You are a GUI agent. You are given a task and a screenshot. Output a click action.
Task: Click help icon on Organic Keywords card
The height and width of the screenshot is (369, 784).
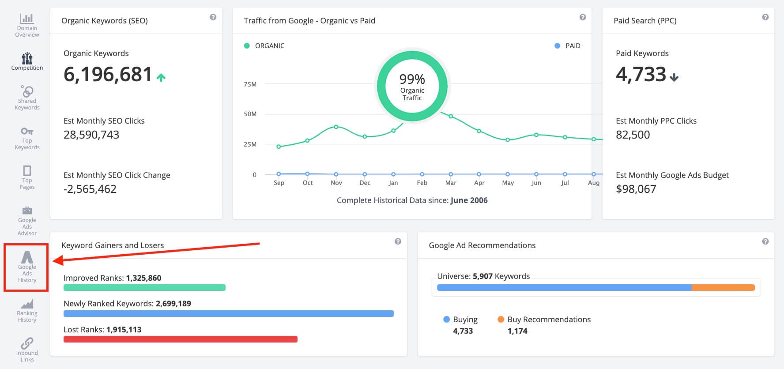click(x=213, y=17)
